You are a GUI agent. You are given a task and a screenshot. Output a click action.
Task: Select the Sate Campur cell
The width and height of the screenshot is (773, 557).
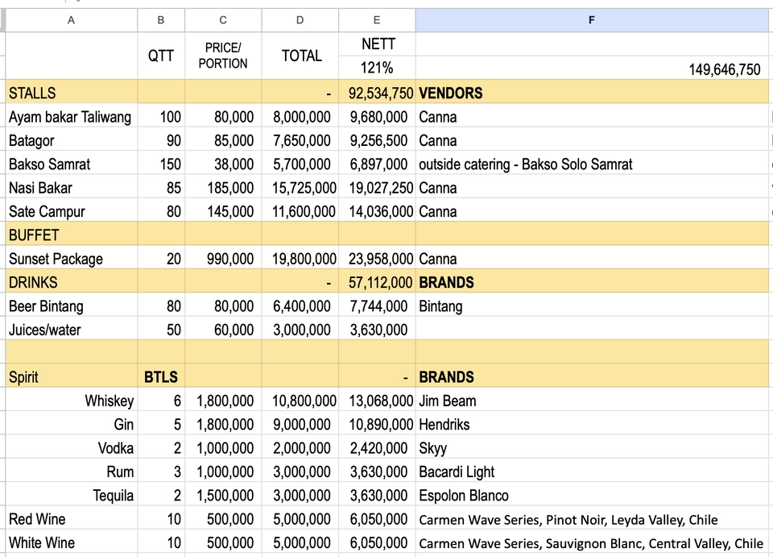point(71,210)
